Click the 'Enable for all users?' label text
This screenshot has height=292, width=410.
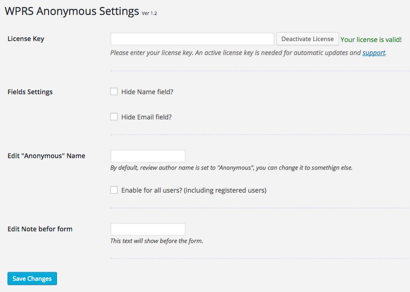coord(194,190)
